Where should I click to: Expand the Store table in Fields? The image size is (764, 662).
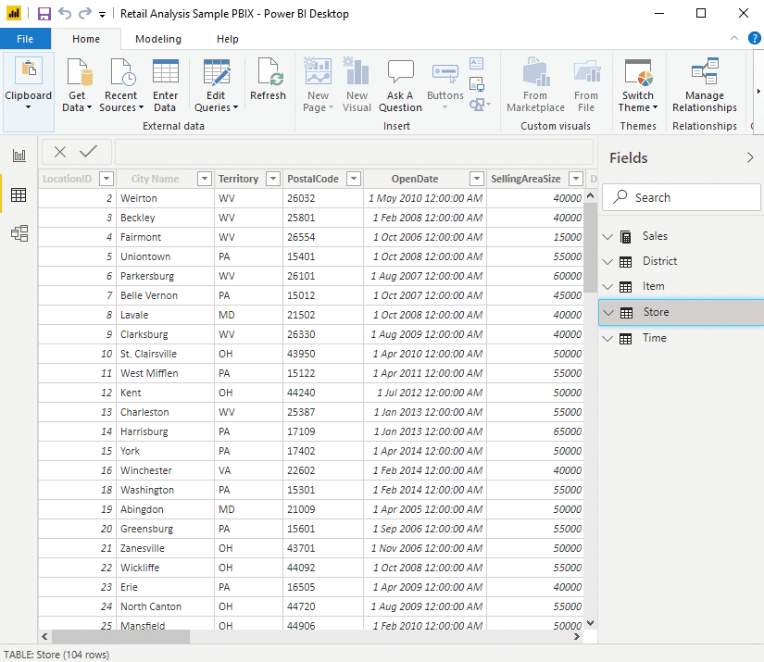(608, 312)
